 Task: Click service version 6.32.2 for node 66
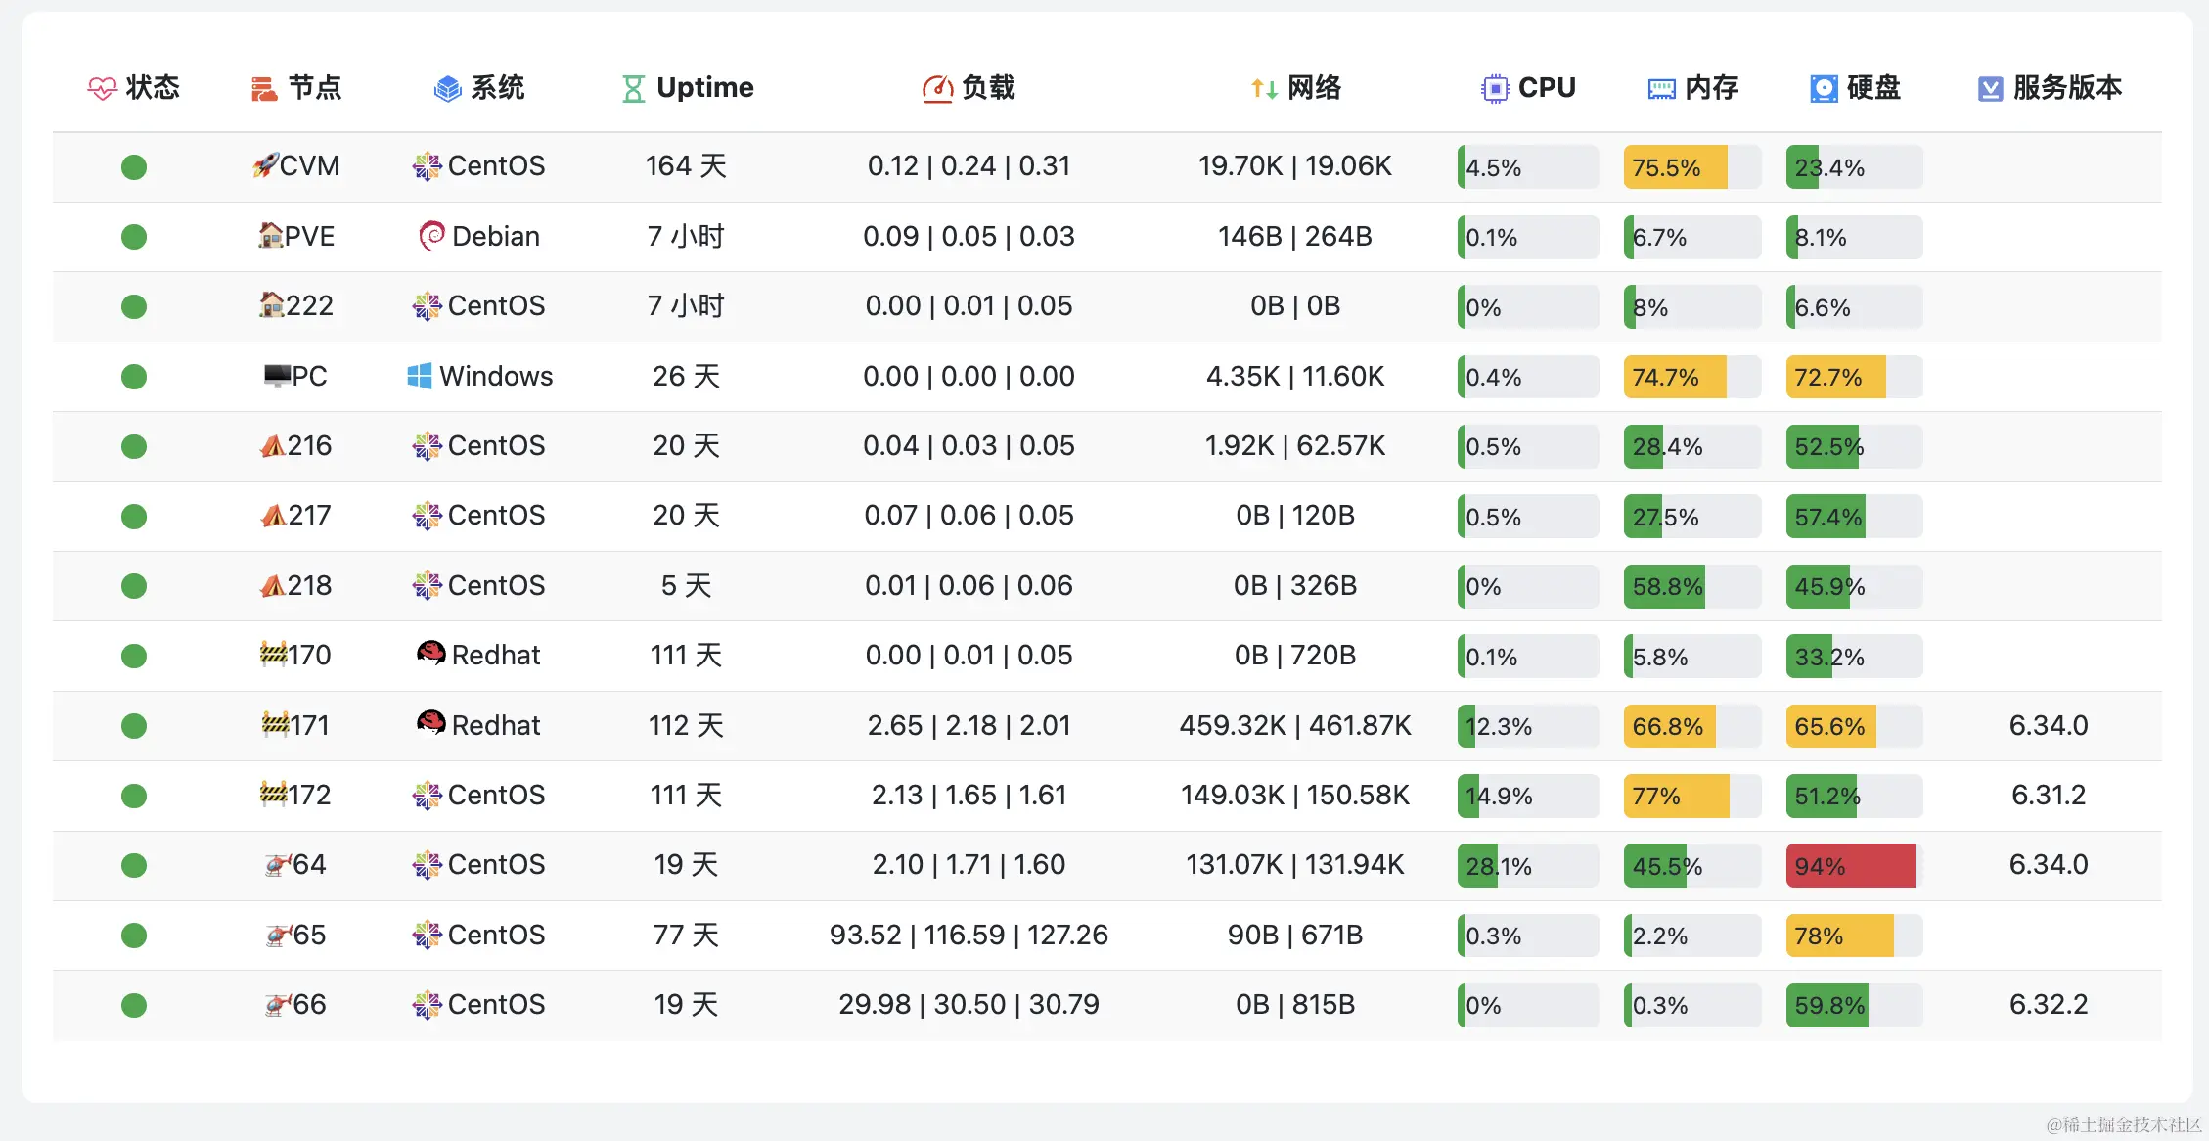2048,1005
